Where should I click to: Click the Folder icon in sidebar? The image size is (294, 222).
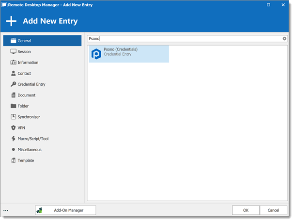point(13,106)
